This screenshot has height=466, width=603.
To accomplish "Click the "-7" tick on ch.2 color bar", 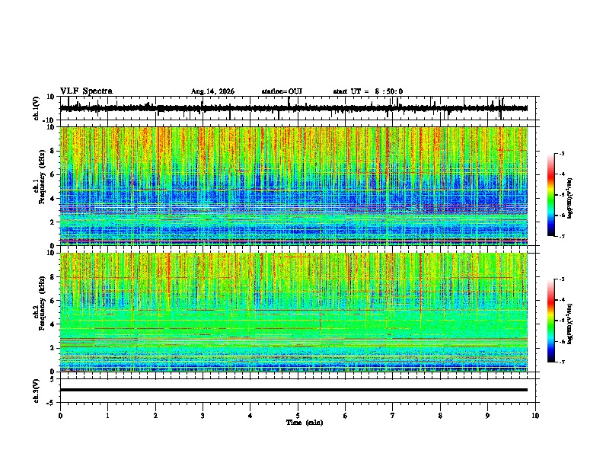I will pos(561,362).
